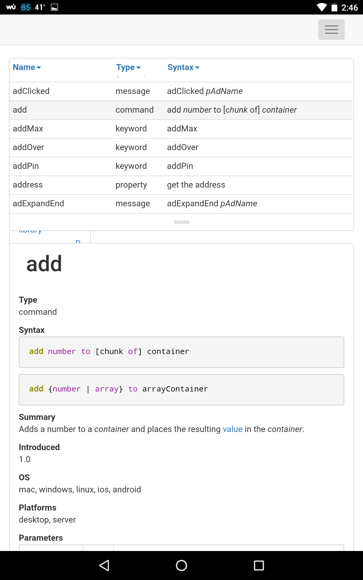Expand the Type column dropdown
The height and width of the screenshot is (580, 363).
click(128, 67)
